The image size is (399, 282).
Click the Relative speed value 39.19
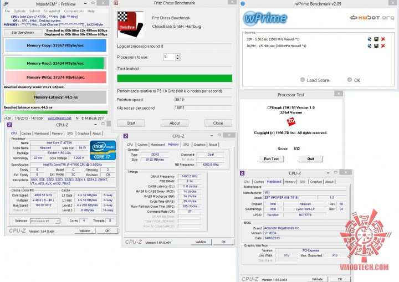(203, 100)
